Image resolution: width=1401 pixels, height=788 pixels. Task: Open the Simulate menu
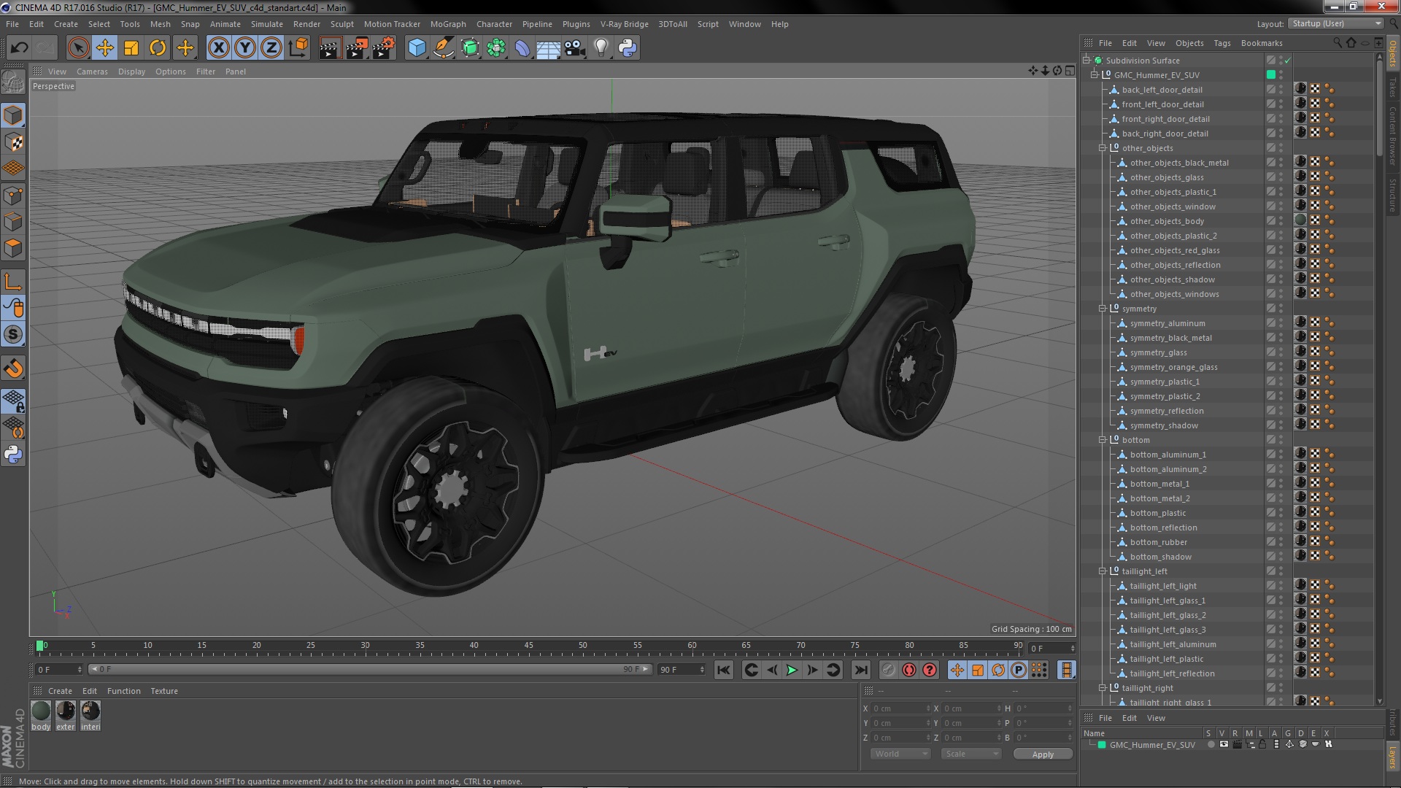click(x=266, y=24)
